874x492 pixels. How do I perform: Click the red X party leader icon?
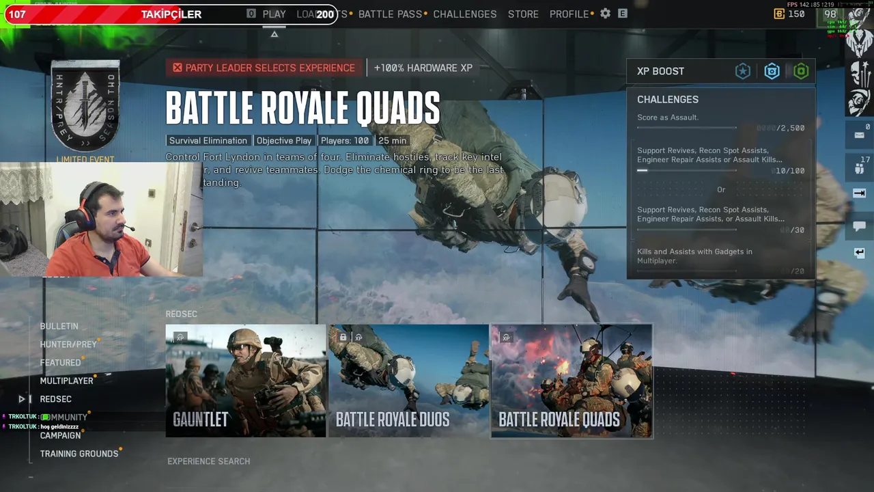pos(178,68)
